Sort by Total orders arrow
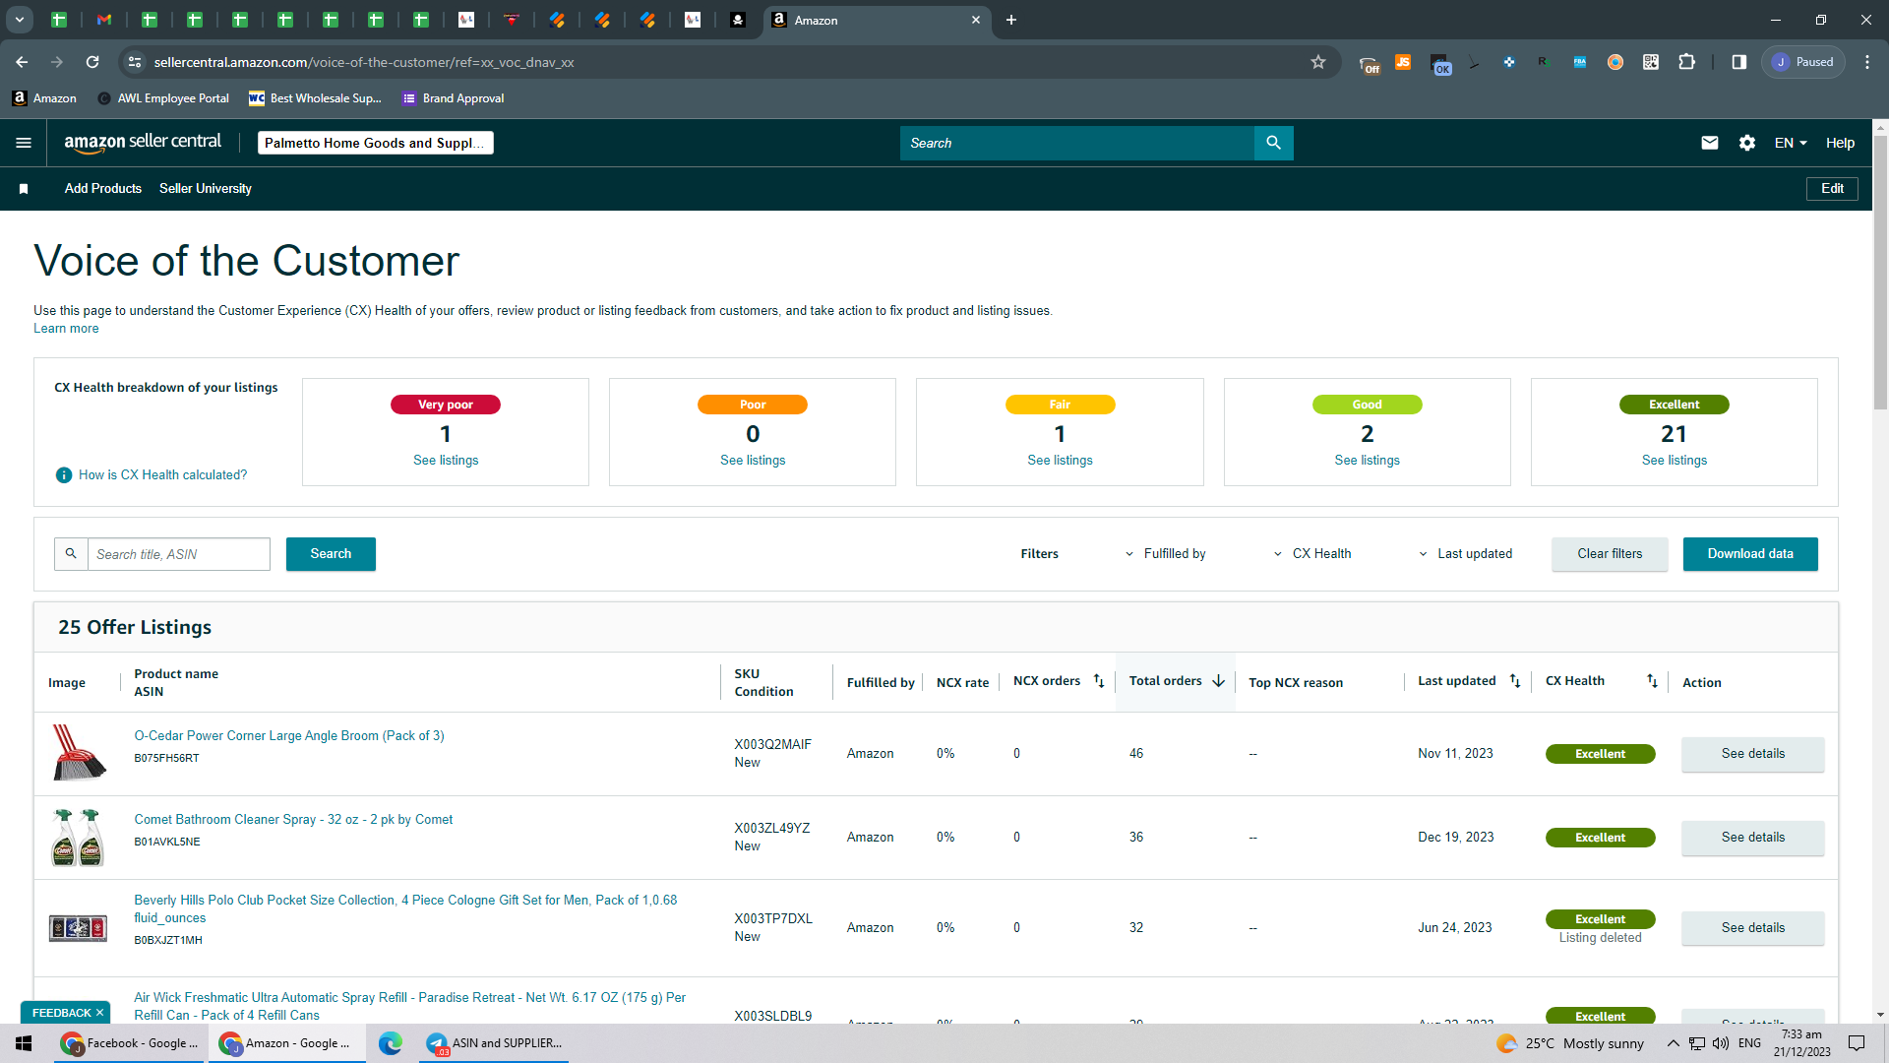Image resolution: width=1889 pixels, height=1063 pixels. (1218, 681)
